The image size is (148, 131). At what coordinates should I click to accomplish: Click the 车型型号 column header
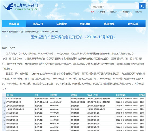[54, 95]
